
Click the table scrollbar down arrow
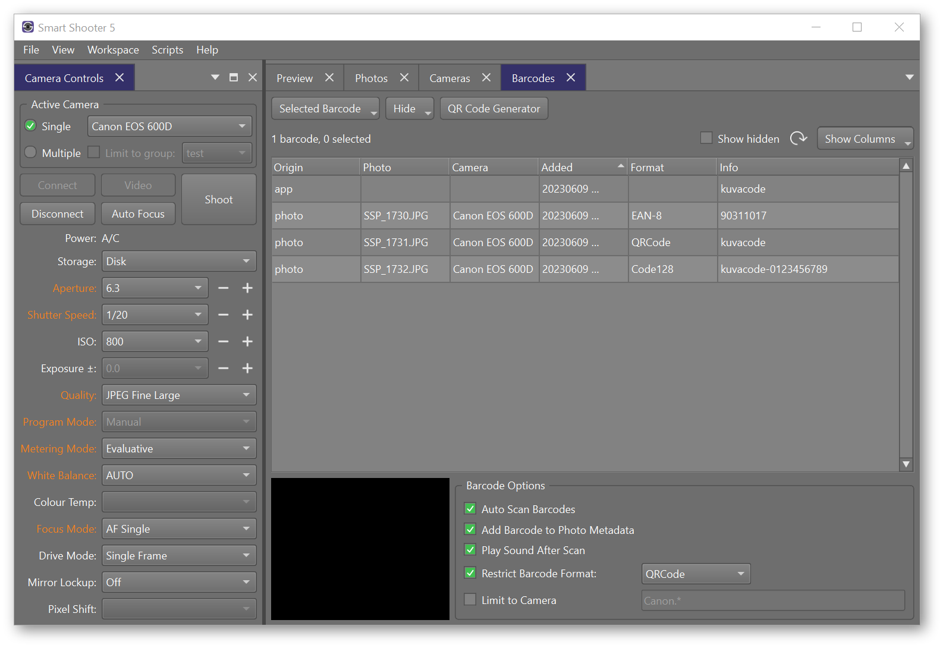(x=906, y=464)
